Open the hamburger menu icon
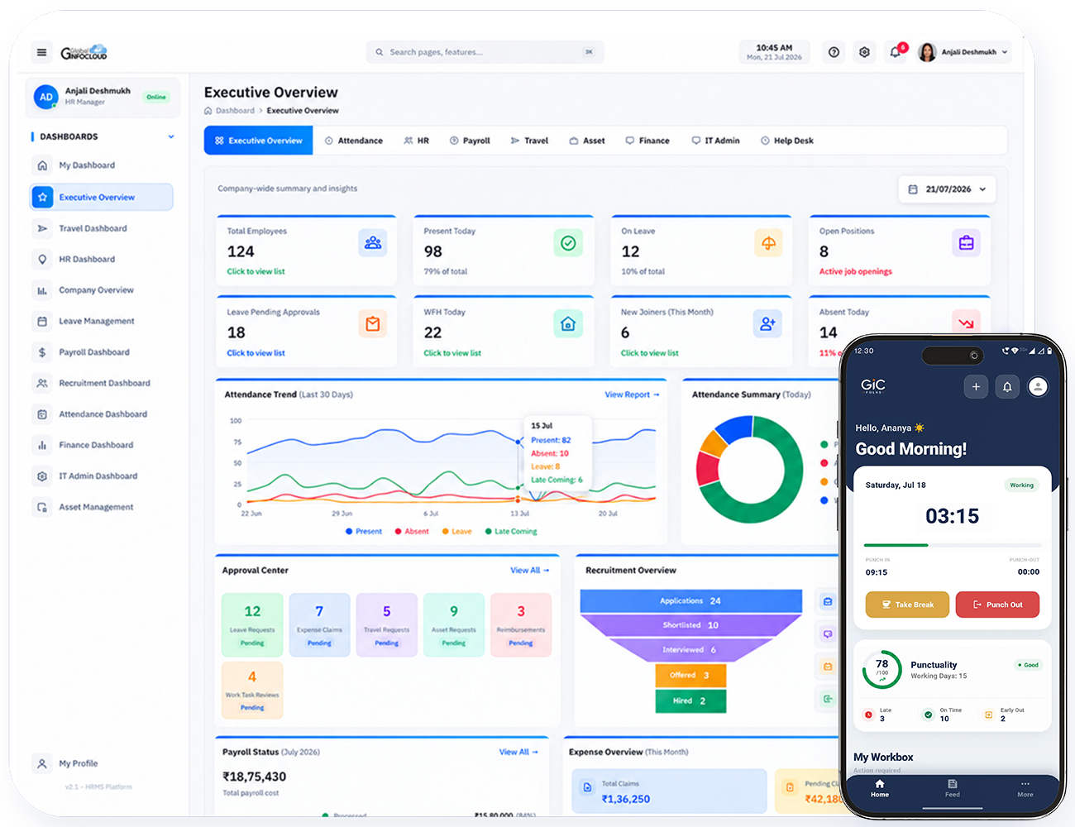This screenshot has width=1075, height=827. tap(41, 53)
